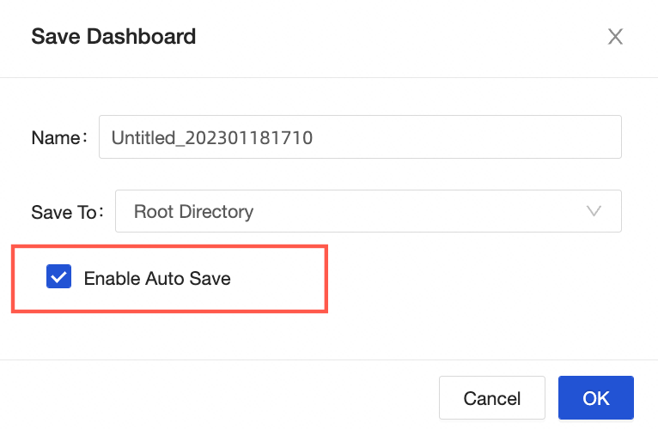Uncheck the Enable Auto Save checkbox
This screenshot has height=429, width=658.
(59, 277)
